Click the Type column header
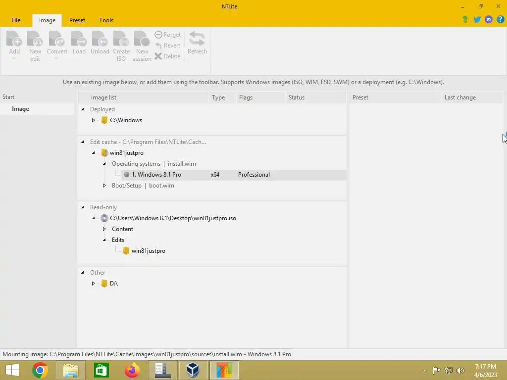The width and height of the screenshot is (507, 380). coord(222,97)
